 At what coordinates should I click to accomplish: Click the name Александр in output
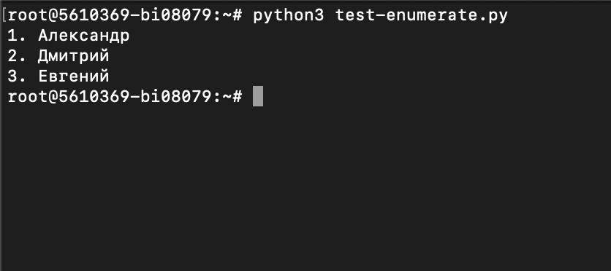pyautogui.click(x=84, y=36)
